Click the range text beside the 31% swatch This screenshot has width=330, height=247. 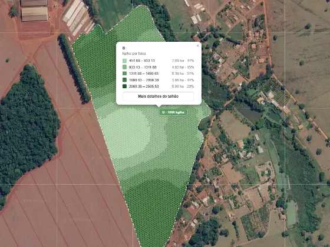tap(144, 74)
